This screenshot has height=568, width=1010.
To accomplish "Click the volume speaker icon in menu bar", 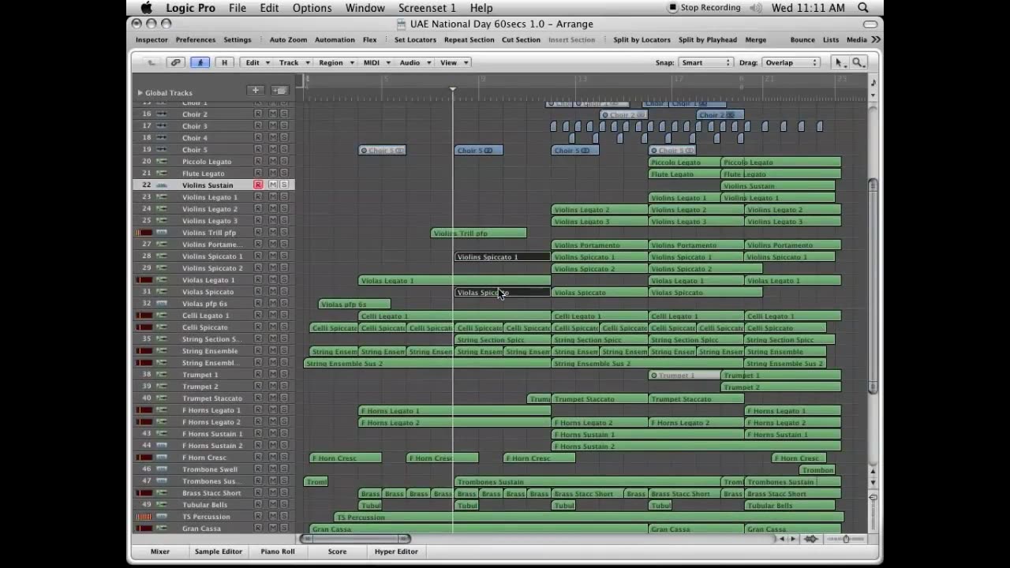I will click(757, 8).
